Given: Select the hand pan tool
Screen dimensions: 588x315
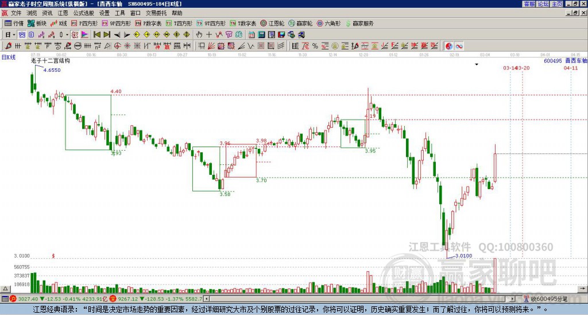Looking at the screenshot, I should 199,35.
